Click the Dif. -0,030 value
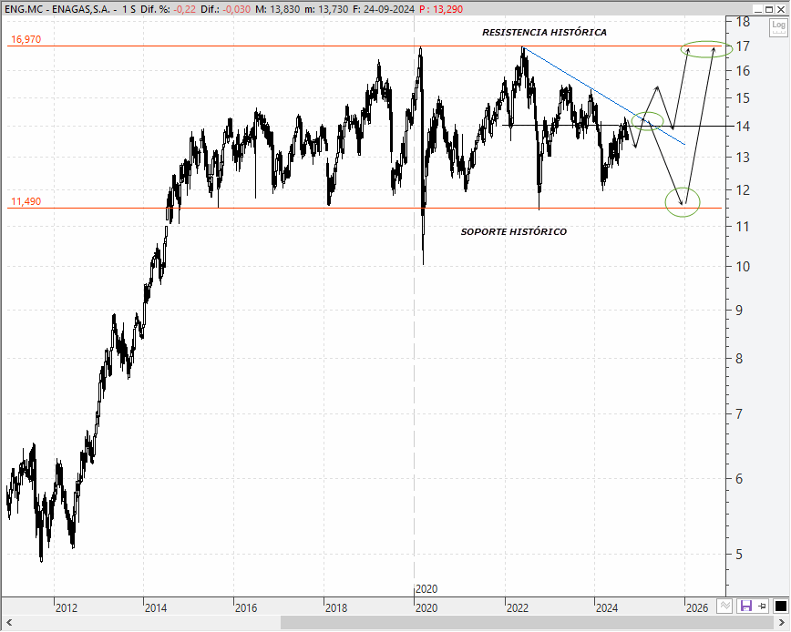The width and height of the screenshot is (791, 632). click(x=237, y=9)
